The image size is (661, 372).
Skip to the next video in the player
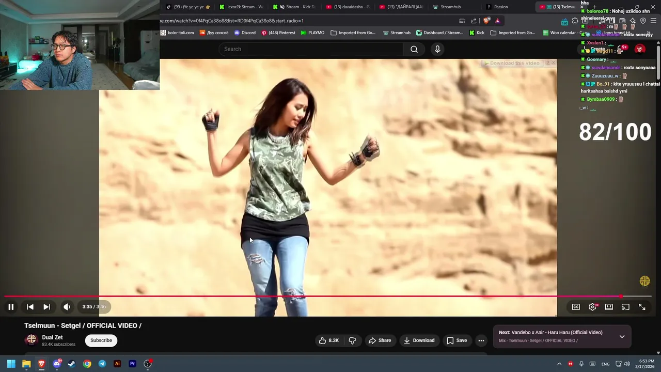pos(46,307)
